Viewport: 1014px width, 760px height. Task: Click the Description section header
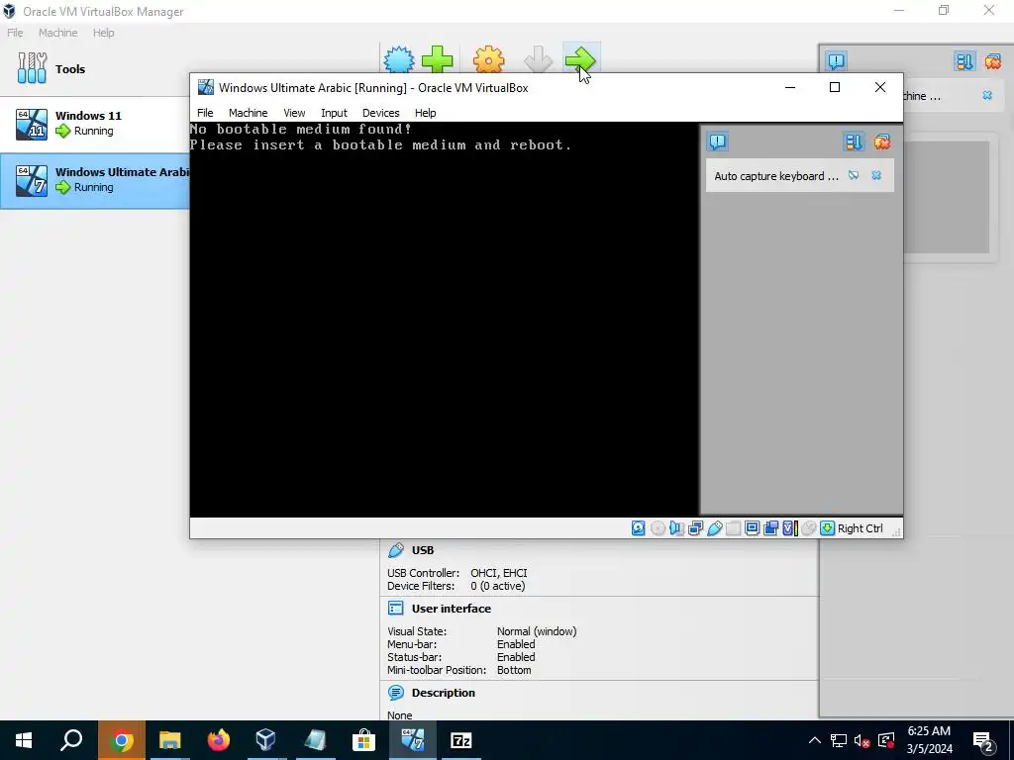click(x=443, y=692)
